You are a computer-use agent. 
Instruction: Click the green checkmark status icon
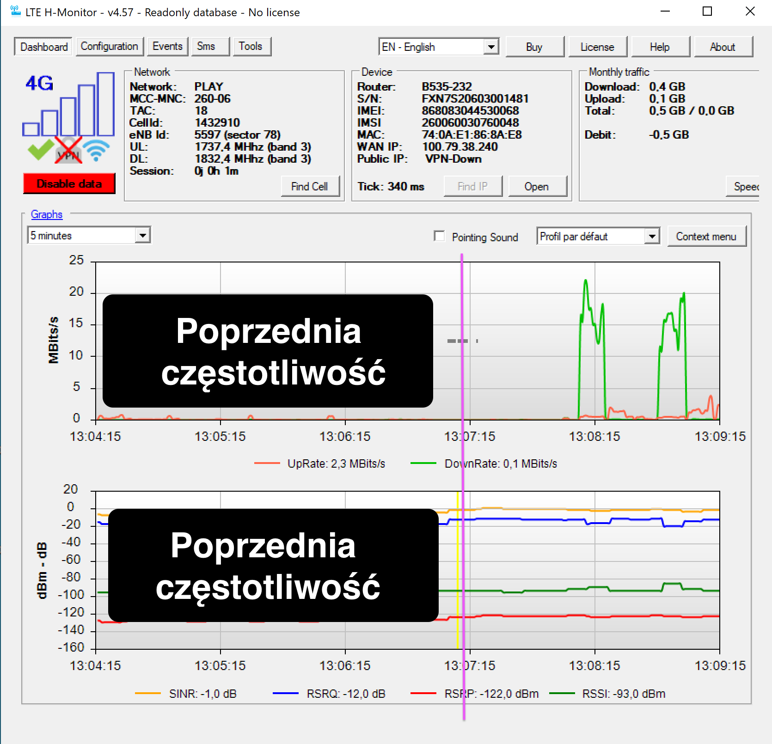[40, 150]
